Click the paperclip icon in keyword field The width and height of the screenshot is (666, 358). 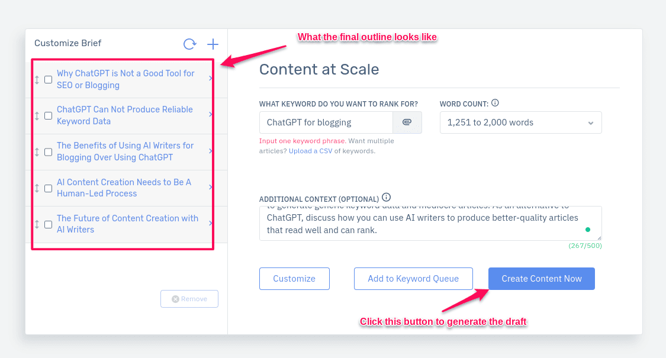(x=407, y=122)
